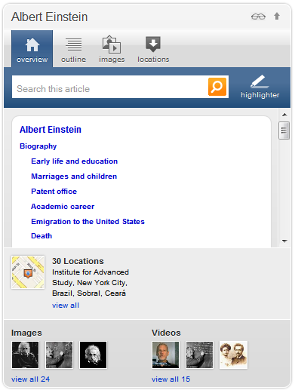This screenshot has width=295, height=390.
Task: Open the couple portrait video thumbnail
Action: (233, 355)
